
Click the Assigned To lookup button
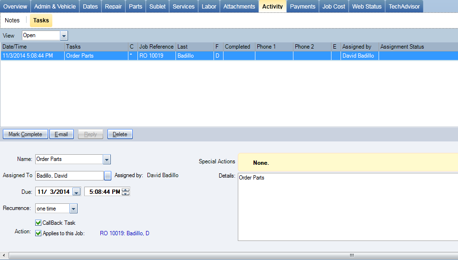coord(107,176)
